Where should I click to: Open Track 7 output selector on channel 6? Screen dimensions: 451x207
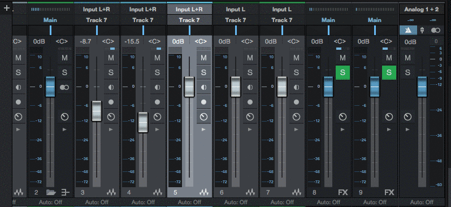[236, 20]
